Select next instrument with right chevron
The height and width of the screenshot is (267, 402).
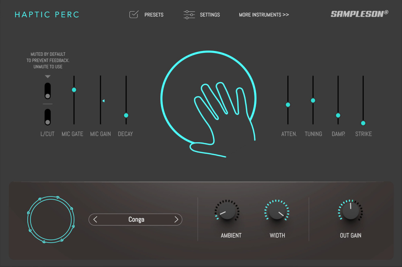click(176, 219)
